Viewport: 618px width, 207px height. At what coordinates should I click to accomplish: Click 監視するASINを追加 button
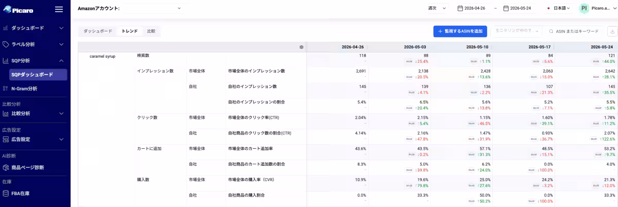460,31
